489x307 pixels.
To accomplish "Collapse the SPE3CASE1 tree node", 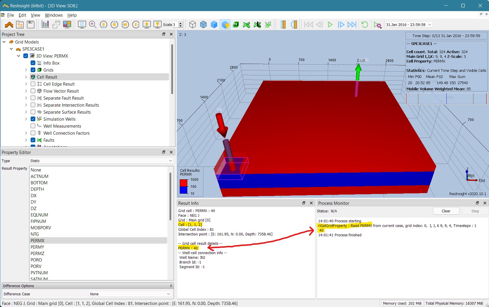I will pos(11,49).
